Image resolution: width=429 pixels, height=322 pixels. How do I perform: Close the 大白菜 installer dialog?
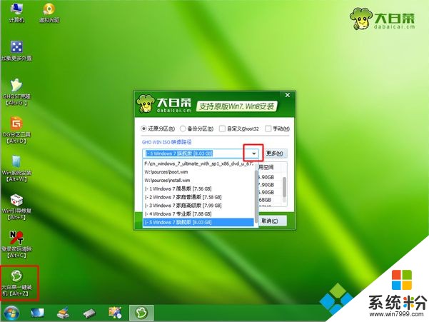[x=288, y=95]
